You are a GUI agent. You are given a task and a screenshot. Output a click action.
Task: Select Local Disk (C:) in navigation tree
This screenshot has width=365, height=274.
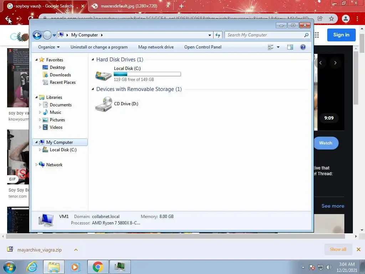pos(63,150)
